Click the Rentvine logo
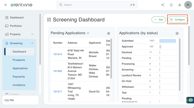Viewport: 194px width, 108px height. coord(21,5)
